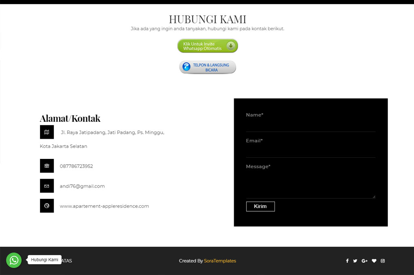The height and width of the screenshot is (275, 414).
Task: Open the Twitter icon in footer
Action: (355, 261)
